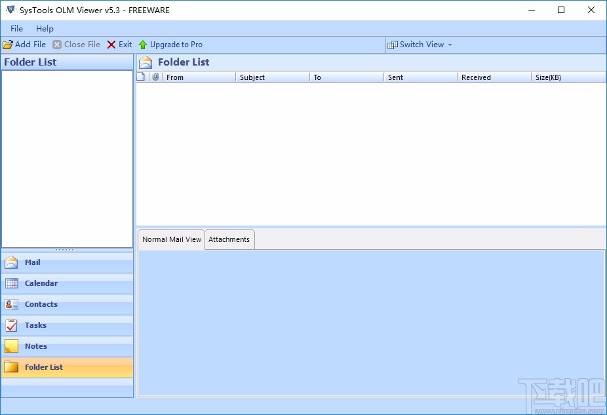Select the Normal Mail View tab
This screenshot has width=607, height=415.
click(x=171, y=239)
